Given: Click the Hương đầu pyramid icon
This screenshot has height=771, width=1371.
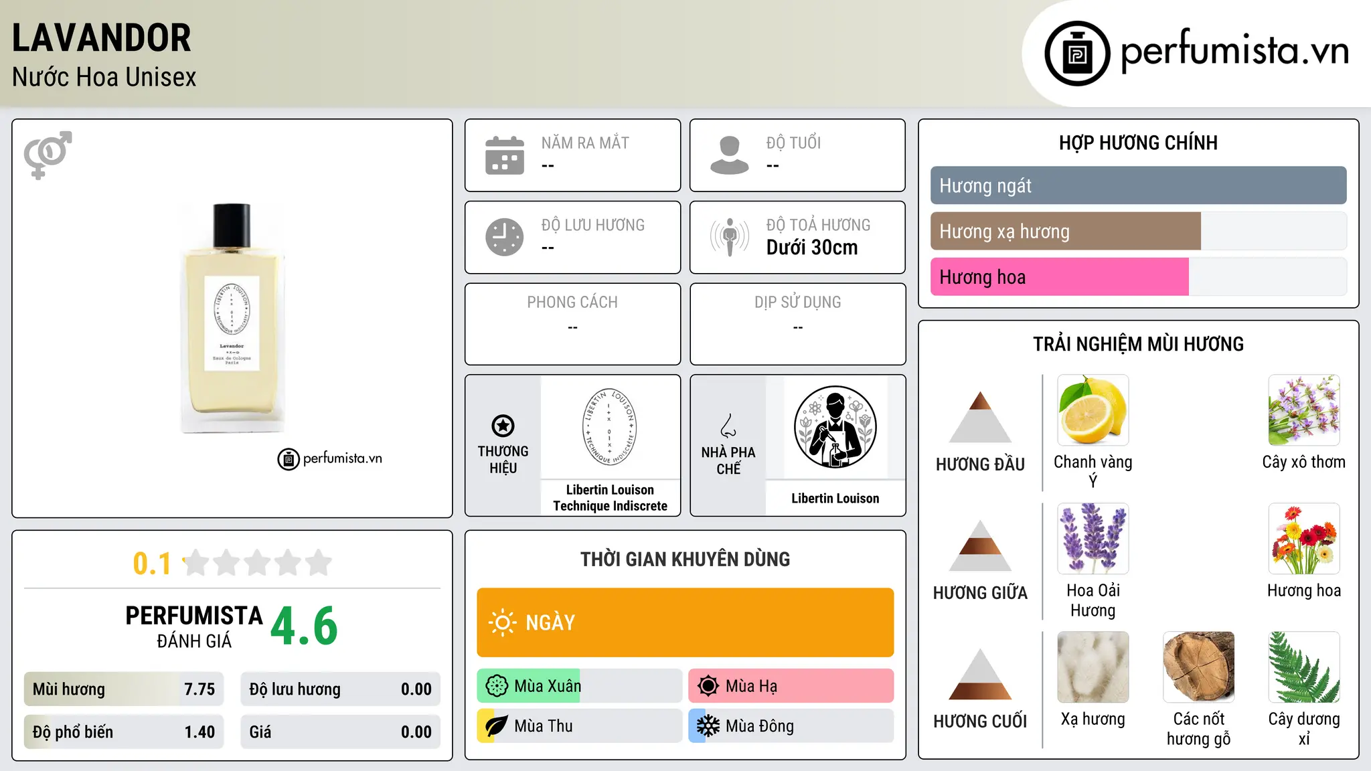Looking at the screenshot, I should click(x=980, y=417).
